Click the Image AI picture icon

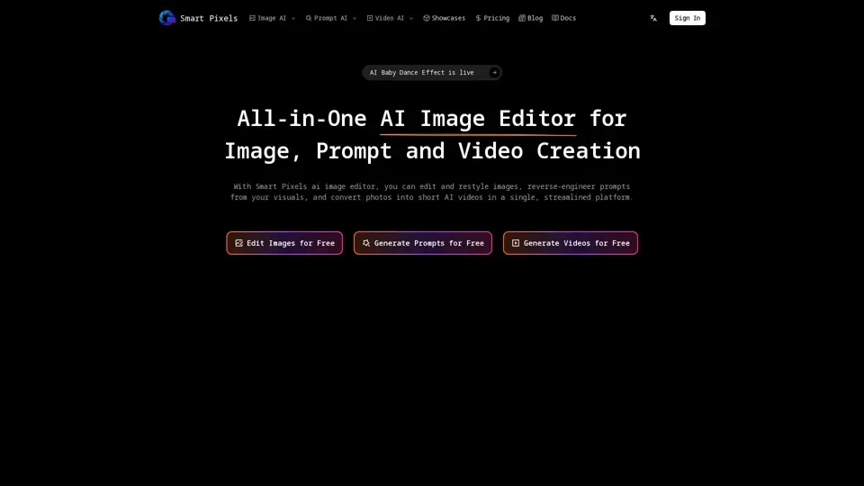pyautogui.click(x=252, y=18)
